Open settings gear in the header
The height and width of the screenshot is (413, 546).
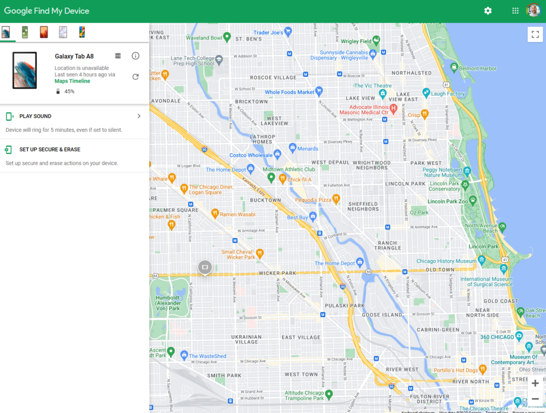point(488,11)
